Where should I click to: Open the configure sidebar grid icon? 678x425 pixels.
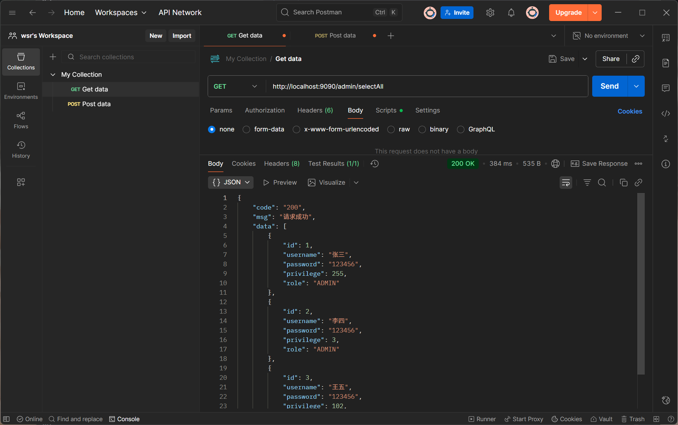tap(21, 182)
